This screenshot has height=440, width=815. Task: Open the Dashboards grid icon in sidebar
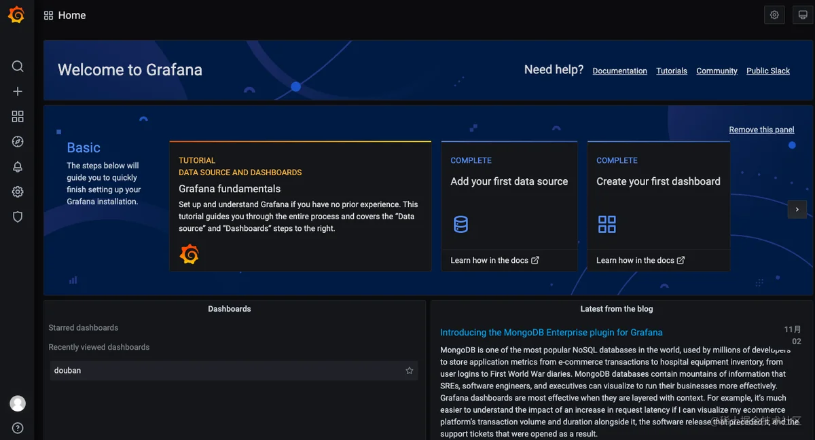click(x=18, y=117)
